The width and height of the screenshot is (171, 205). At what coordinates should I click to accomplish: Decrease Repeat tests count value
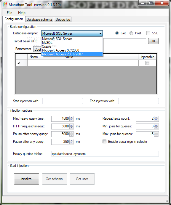tap(156, 120)
